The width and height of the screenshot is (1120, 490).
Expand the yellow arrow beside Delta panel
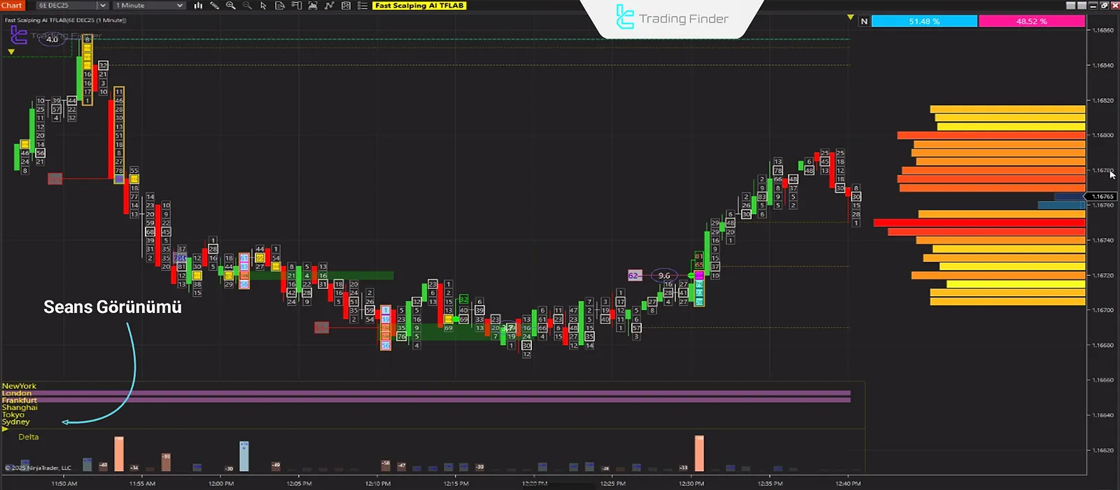(x=6, y=429)
